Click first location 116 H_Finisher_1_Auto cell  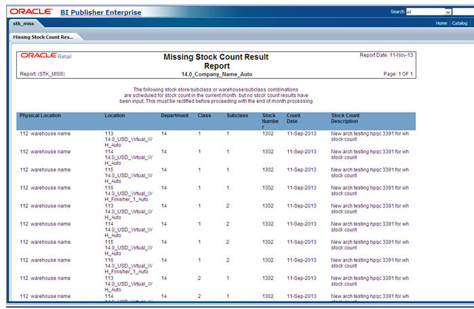point(128,193)
